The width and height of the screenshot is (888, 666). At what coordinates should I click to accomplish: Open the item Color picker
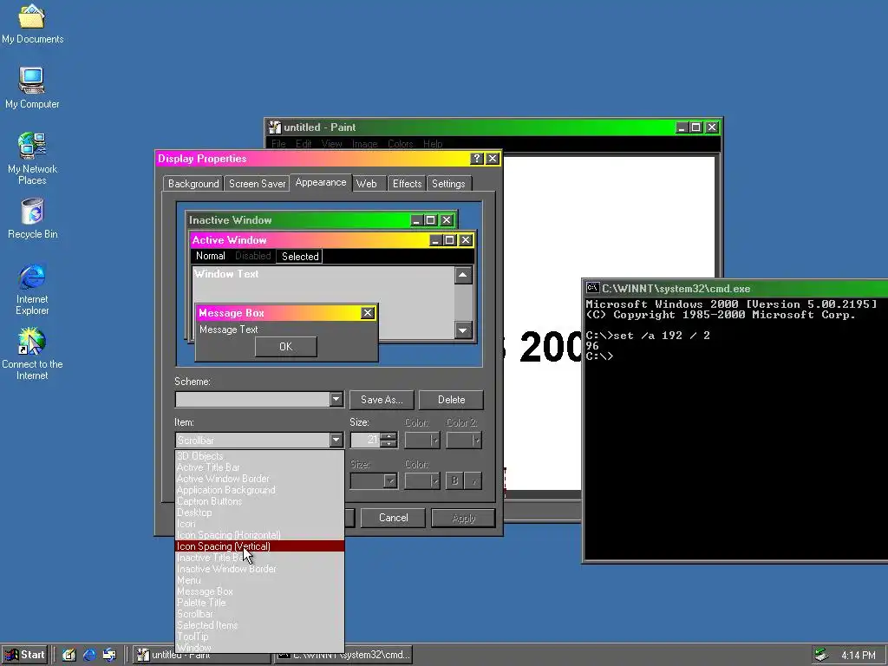point(422,440)
